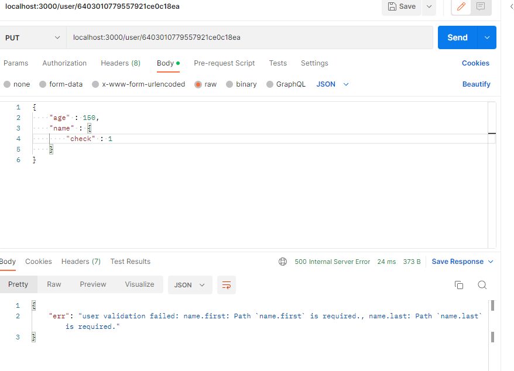Image resolution: width=514 pixels, height=371 pixels.
Task: Switch to the Authorization tab
Action: coord(64,63)
